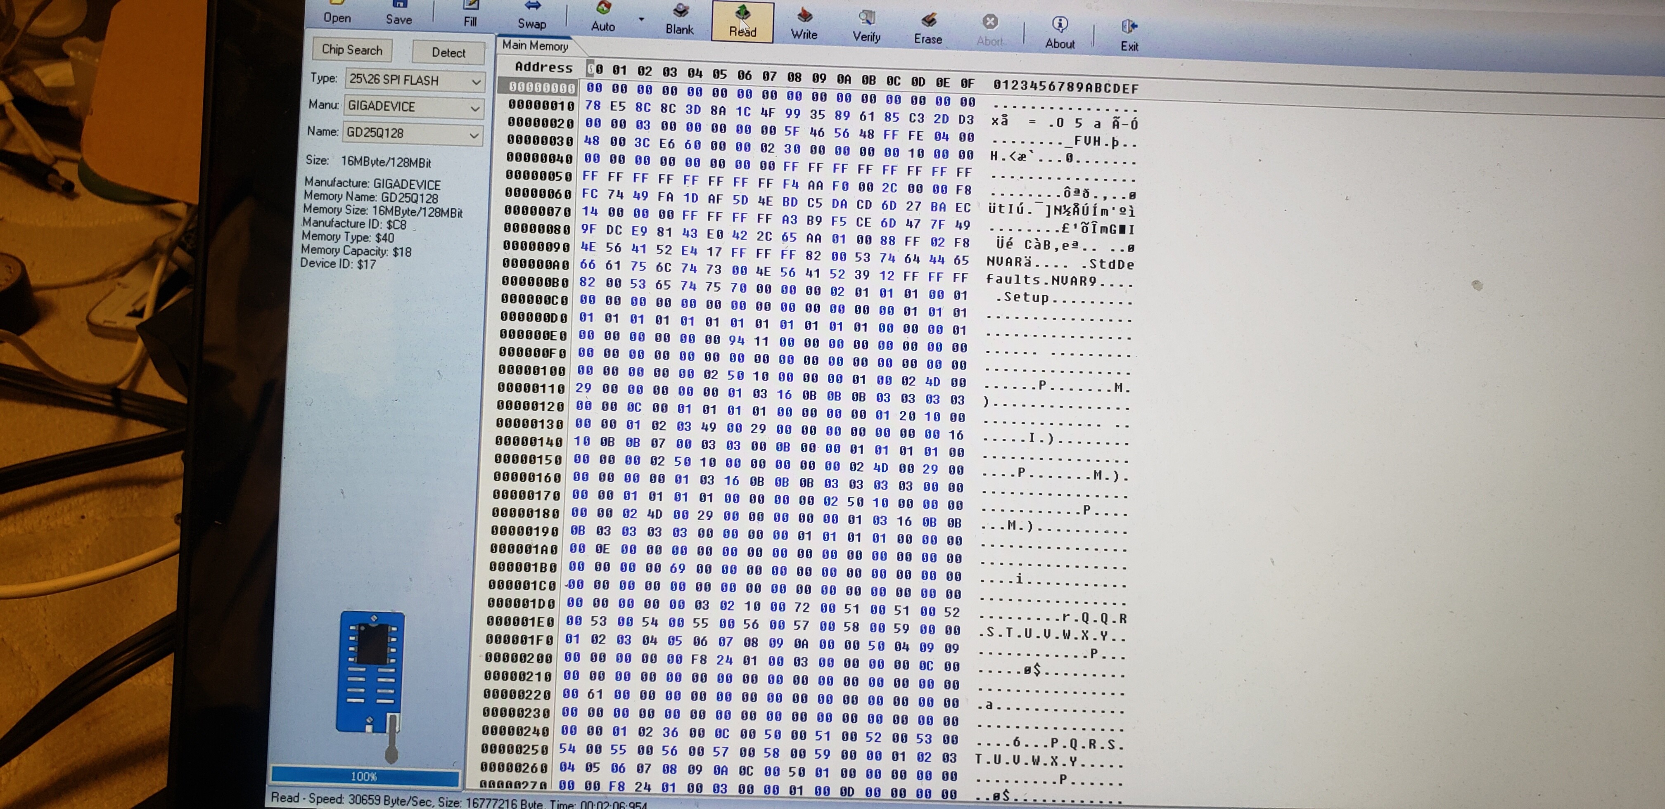Click the Erase chip button
The height and width of the screenshot is (809, 1665).
tap(928, 30)
